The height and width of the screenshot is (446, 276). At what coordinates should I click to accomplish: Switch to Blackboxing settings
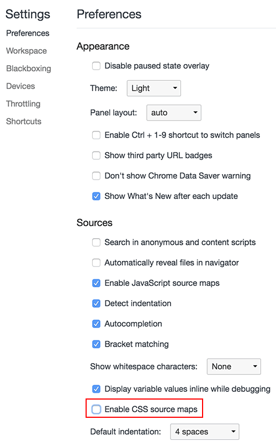tap(29, 69)
